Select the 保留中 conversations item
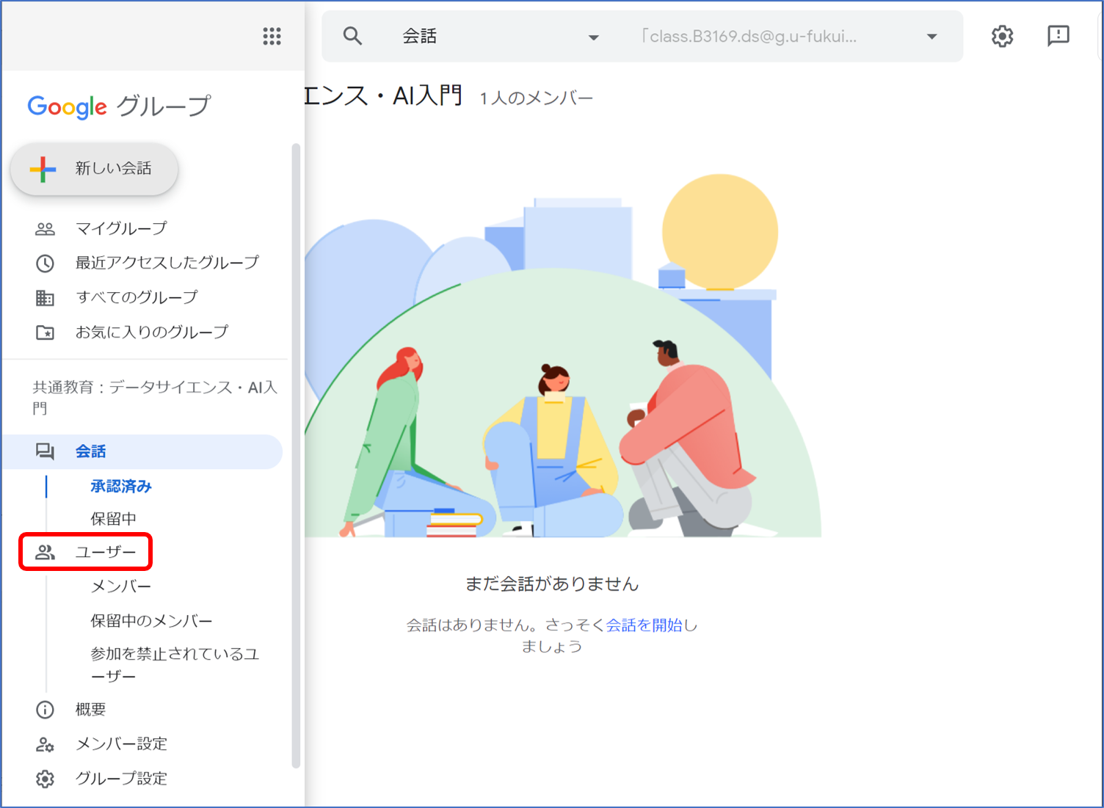 coord(113,519)
